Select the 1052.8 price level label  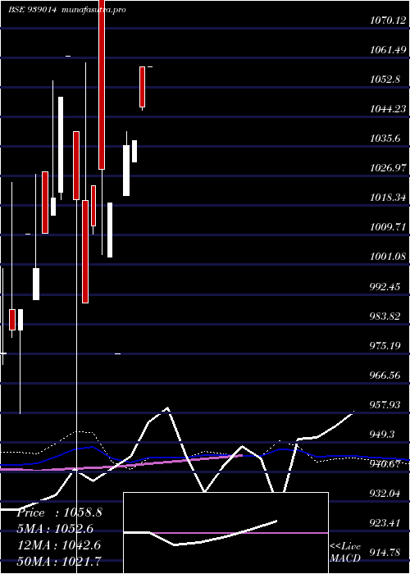tap(385, 80)
